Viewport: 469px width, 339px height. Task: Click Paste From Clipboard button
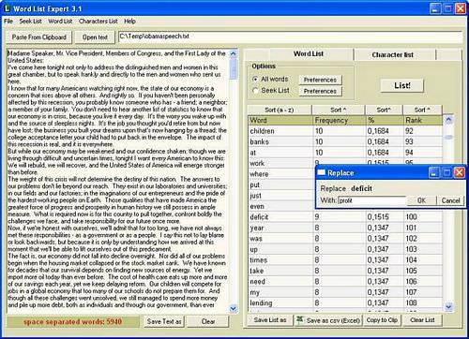[x=39, y=37]
